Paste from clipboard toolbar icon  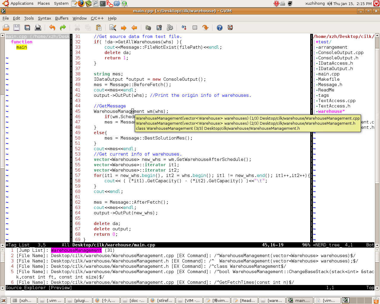99,28
